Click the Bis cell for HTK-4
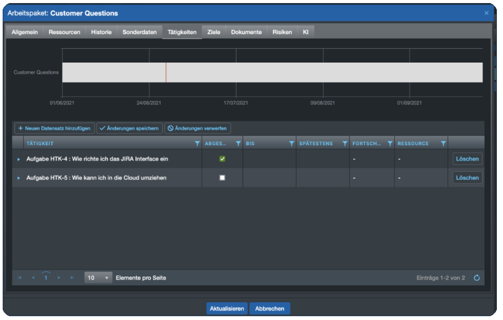503x320 pixels. 269,159
